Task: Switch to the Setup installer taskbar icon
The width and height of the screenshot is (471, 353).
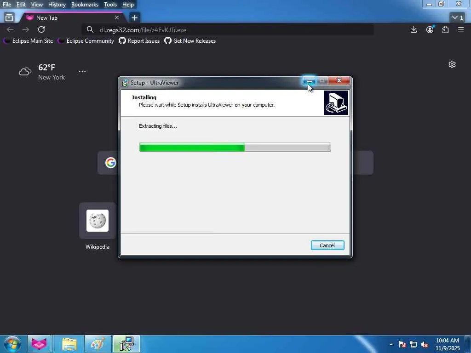Action: 126,344
